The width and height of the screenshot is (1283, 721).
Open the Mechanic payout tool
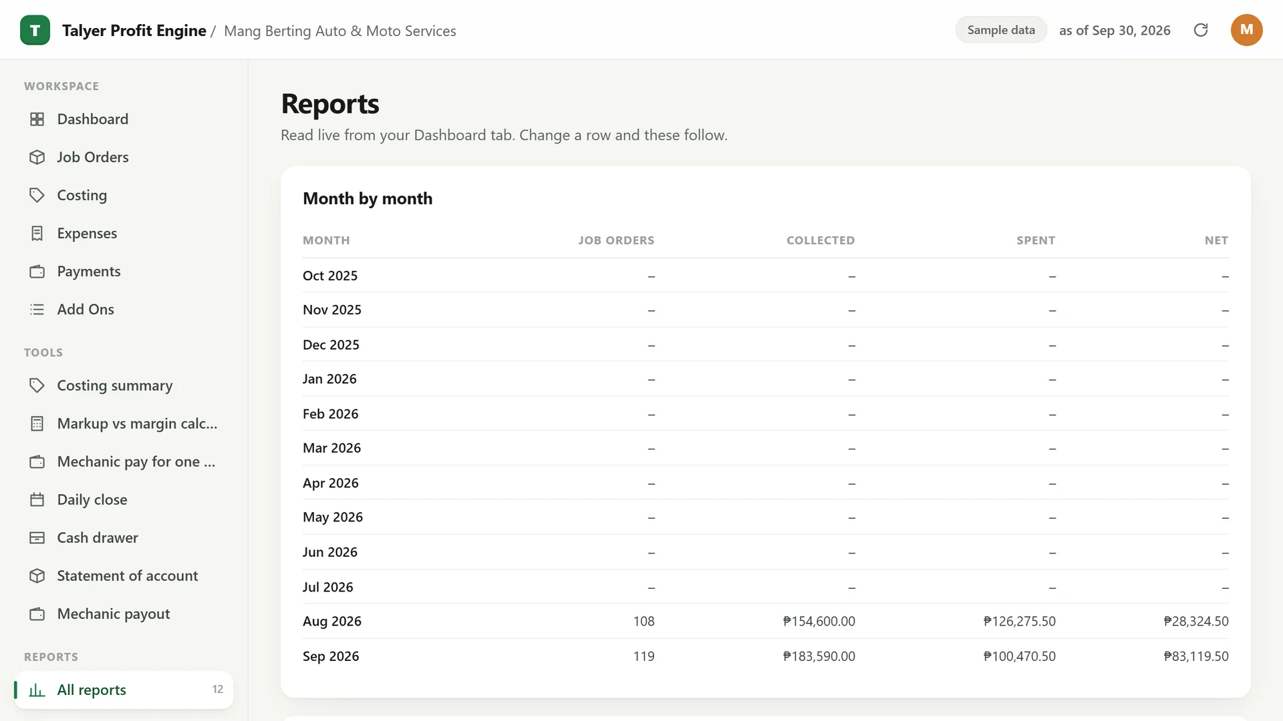pos(124,614)
